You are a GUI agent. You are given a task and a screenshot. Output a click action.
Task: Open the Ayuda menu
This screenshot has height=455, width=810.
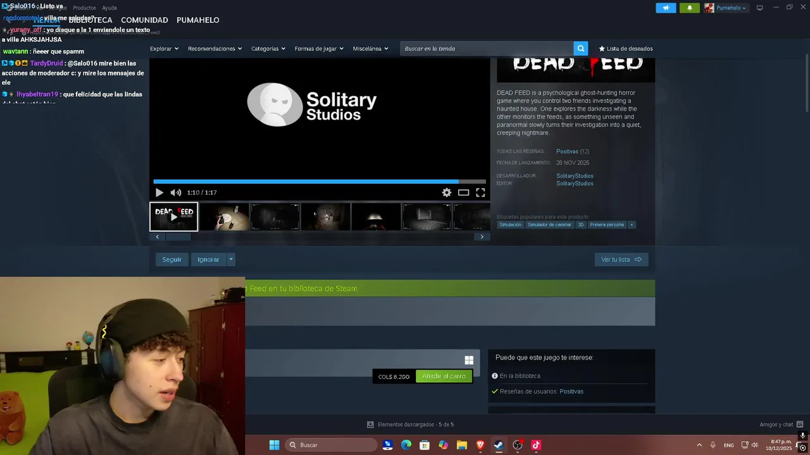[109, 8]
